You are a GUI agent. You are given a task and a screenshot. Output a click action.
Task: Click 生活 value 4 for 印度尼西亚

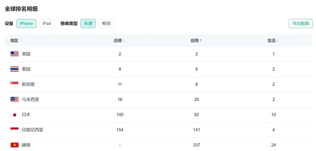[274, 130]
